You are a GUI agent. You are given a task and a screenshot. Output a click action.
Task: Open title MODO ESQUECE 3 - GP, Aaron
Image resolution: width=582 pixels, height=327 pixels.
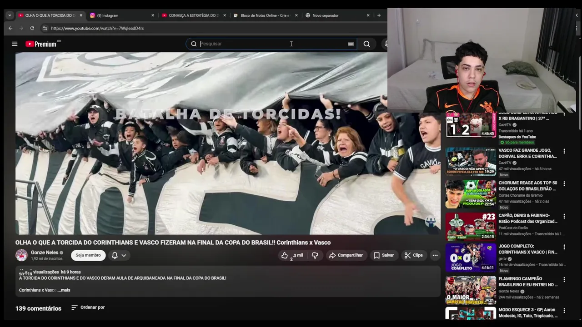pos(528,312)
